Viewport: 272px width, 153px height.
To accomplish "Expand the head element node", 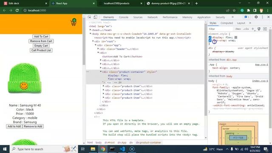I will [90, 30].
